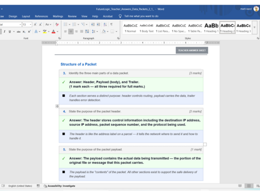Open the Review tab
This screenshot has width=260, height=195.
(x=72, y=16)
